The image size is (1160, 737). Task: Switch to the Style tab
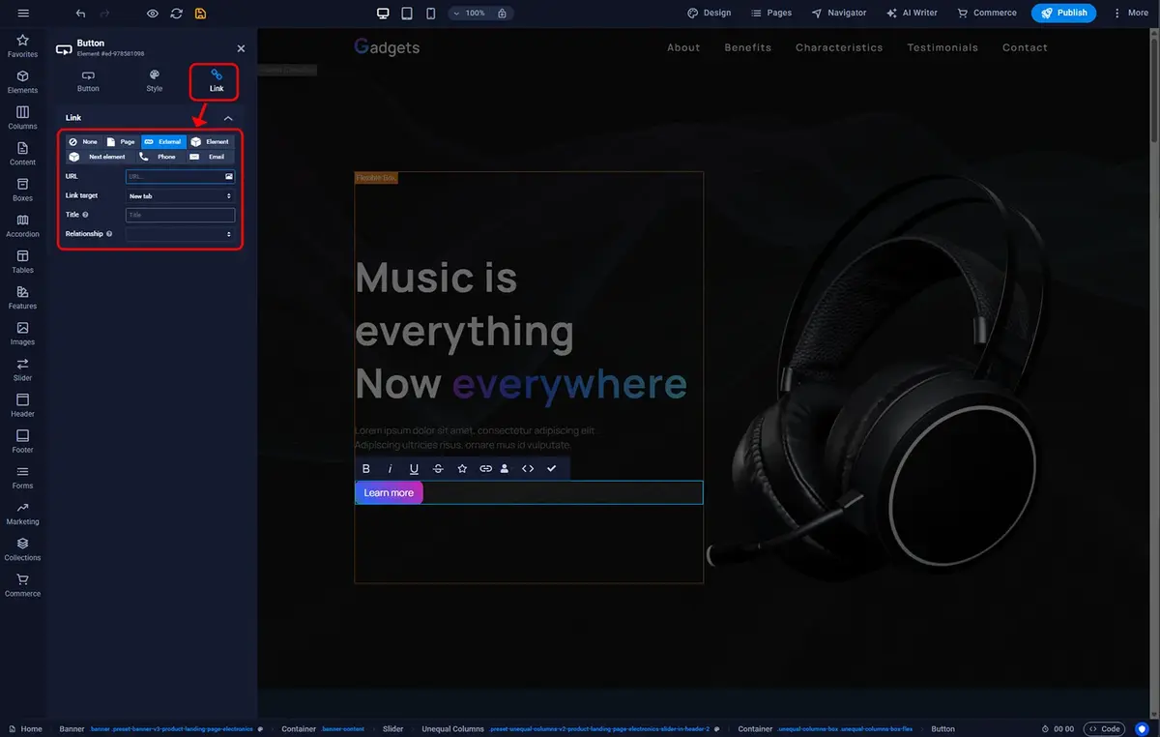click(x=154, y=80)
